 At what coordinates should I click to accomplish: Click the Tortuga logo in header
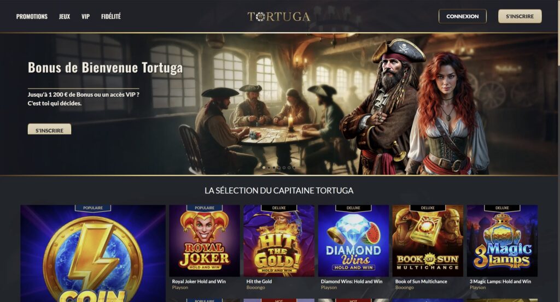pos(278,16)
